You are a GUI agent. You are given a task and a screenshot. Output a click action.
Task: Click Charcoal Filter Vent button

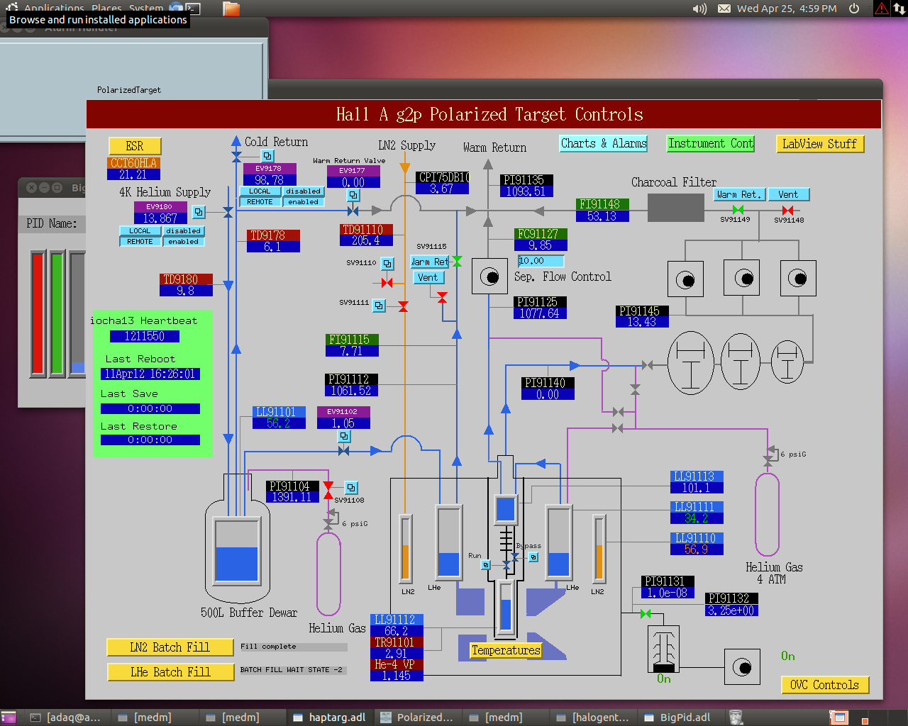(x=788, y=194)
